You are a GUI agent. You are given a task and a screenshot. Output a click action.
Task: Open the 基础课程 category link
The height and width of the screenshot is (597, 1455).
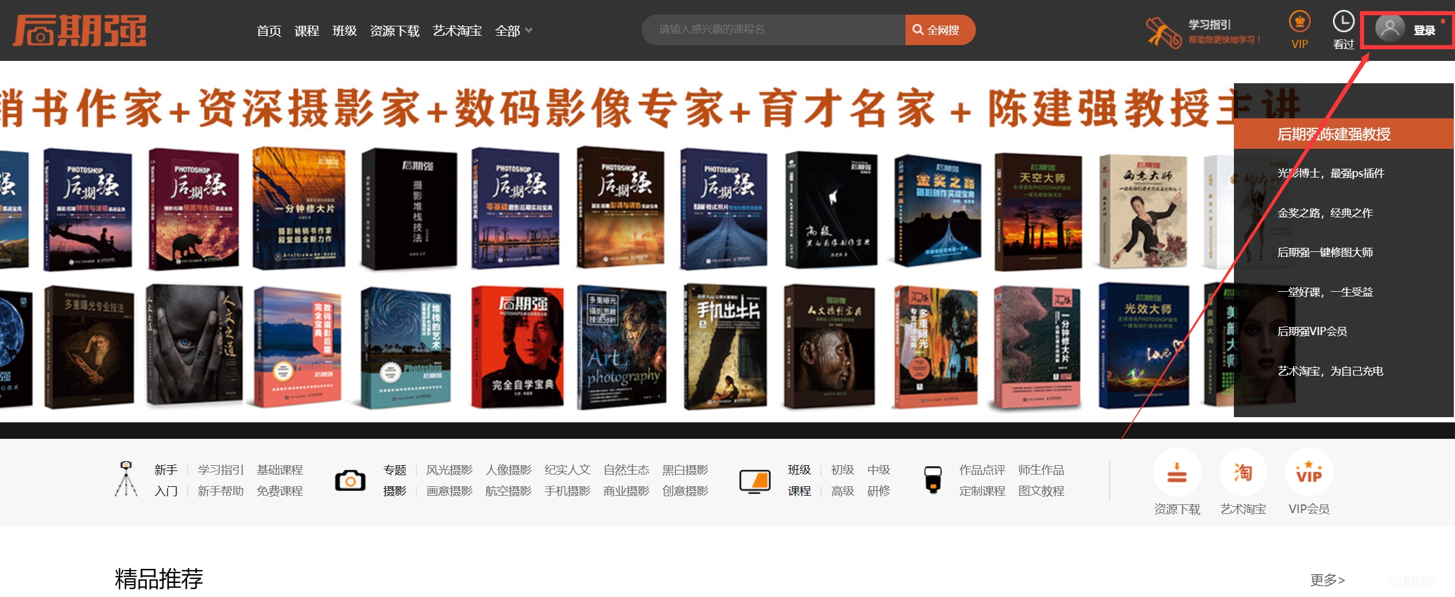click(280, 470)
